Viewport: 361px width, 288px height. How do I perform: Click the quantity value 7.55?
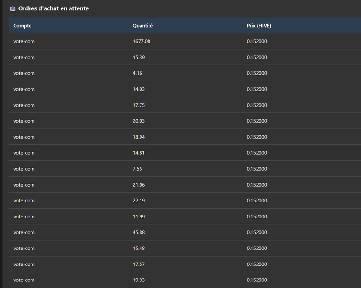[137, 169]
